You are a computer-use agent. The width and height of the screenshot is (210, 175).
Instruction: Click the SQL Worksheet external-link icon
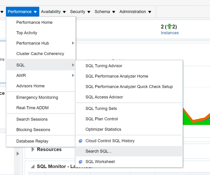click(x=80, y=162)
